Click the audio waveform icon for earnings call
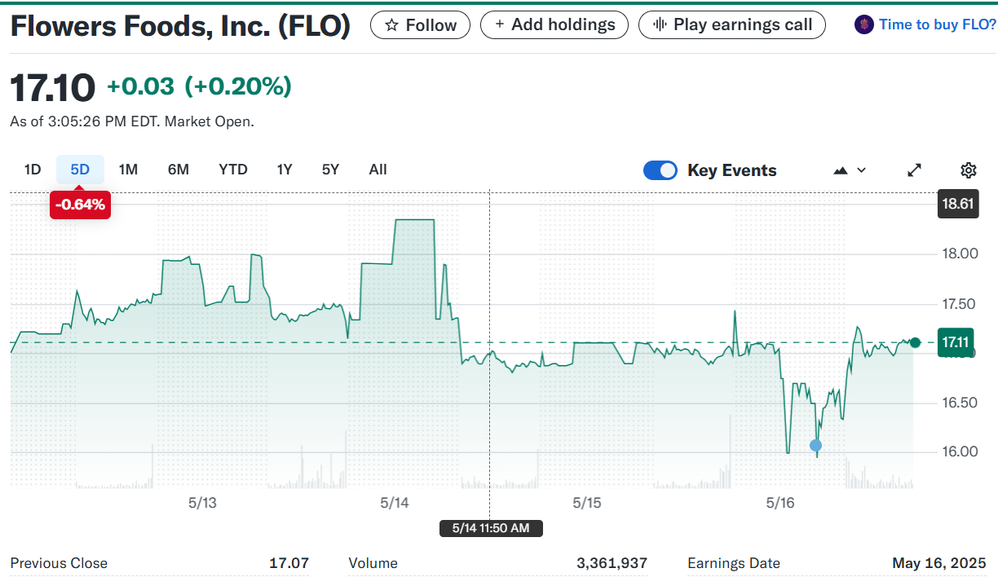998x577 pixels. click(660, 25)
